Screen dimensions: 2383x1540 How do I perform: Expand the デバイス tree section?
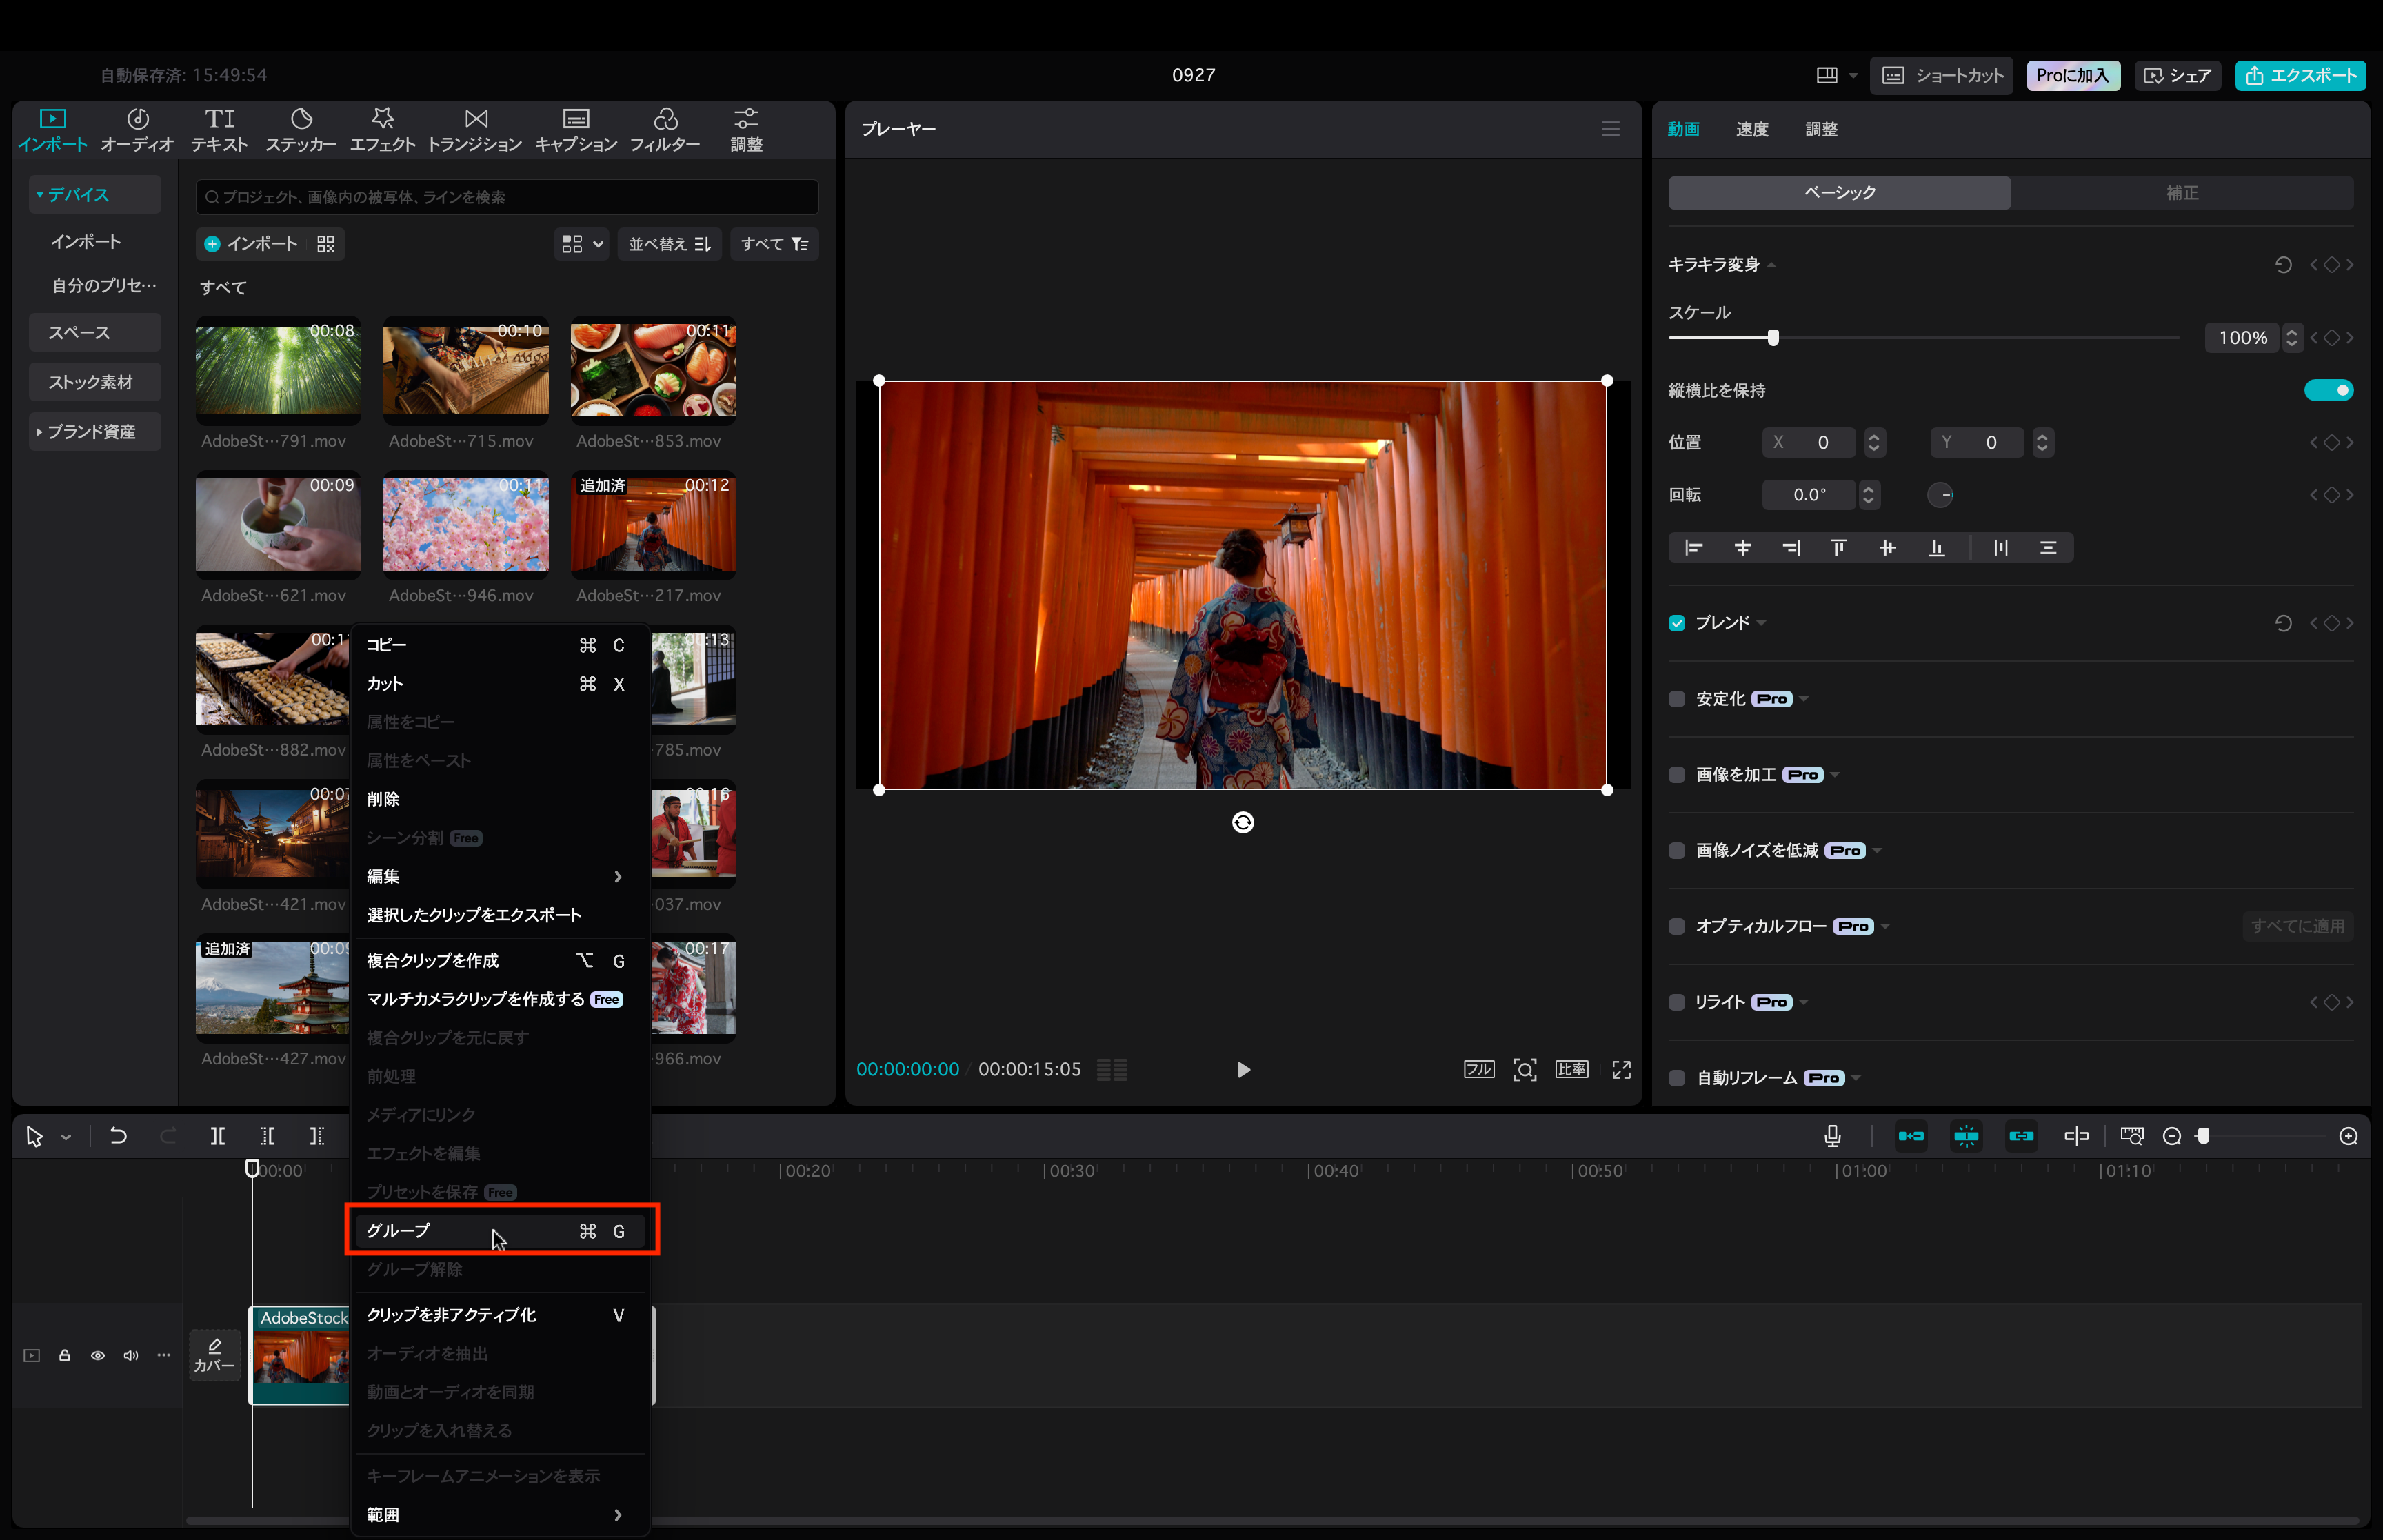(x=95, y=194)
